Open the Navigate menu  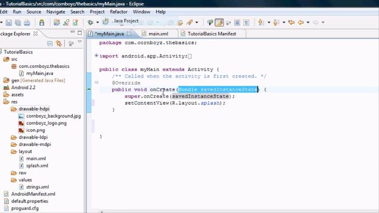(x=56, y=12)
